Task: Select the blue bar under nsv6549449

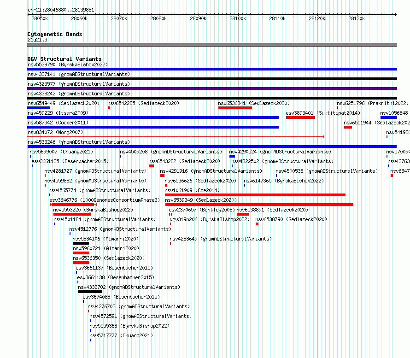Action: [x=38, y=108]
